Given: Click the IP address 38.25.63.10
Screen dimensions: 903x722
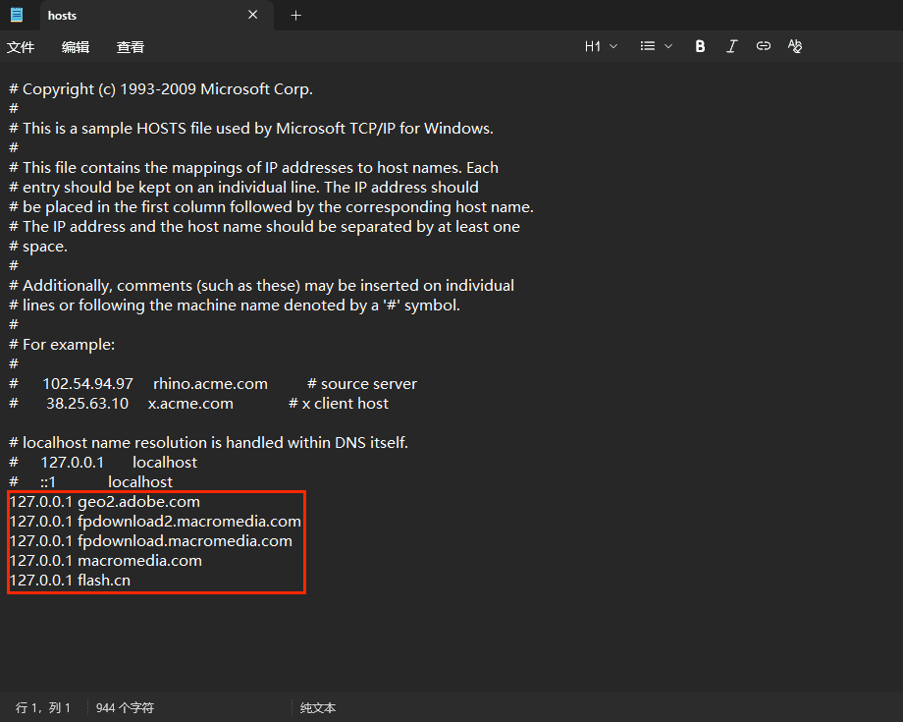Looking at the screenshot, I should 87,404.
